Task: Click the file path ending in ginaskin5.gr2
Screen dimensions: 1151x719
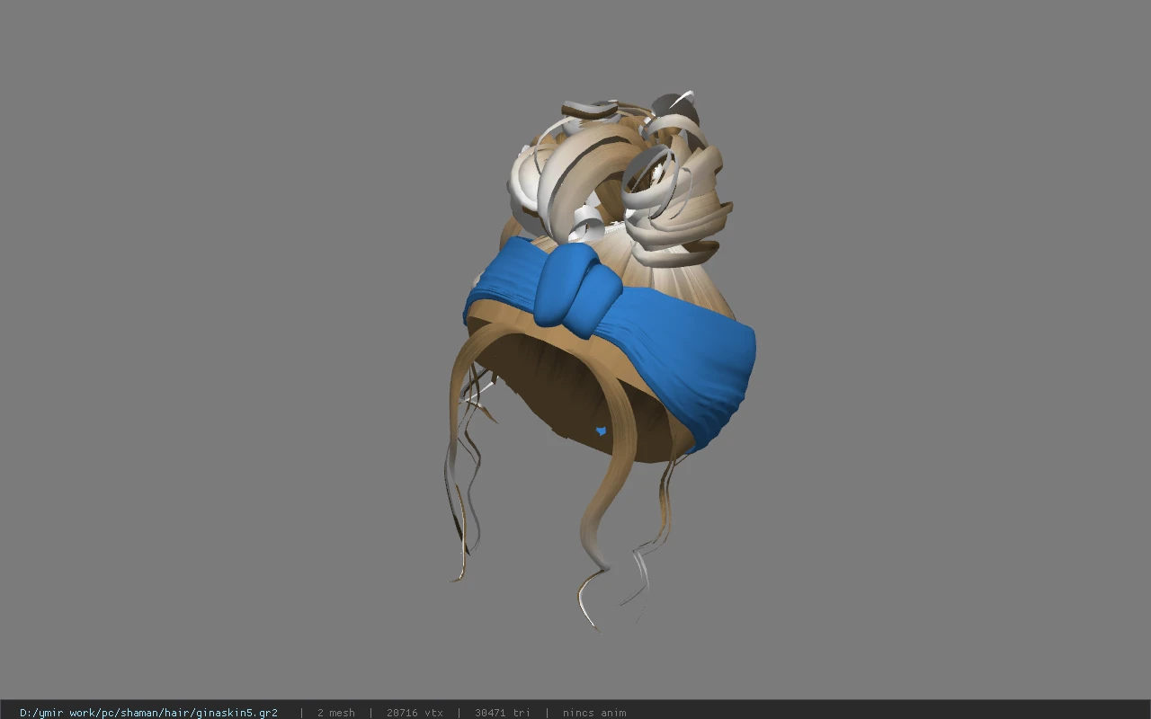Action: 148,713
